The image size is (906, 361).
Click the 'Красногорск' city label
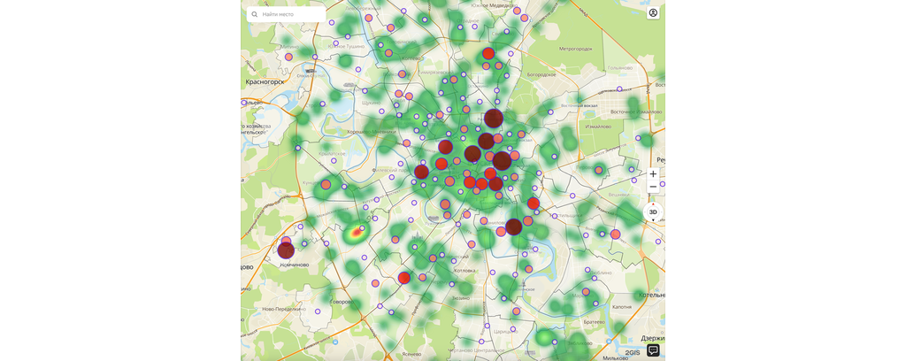click(x=265, y=82)
